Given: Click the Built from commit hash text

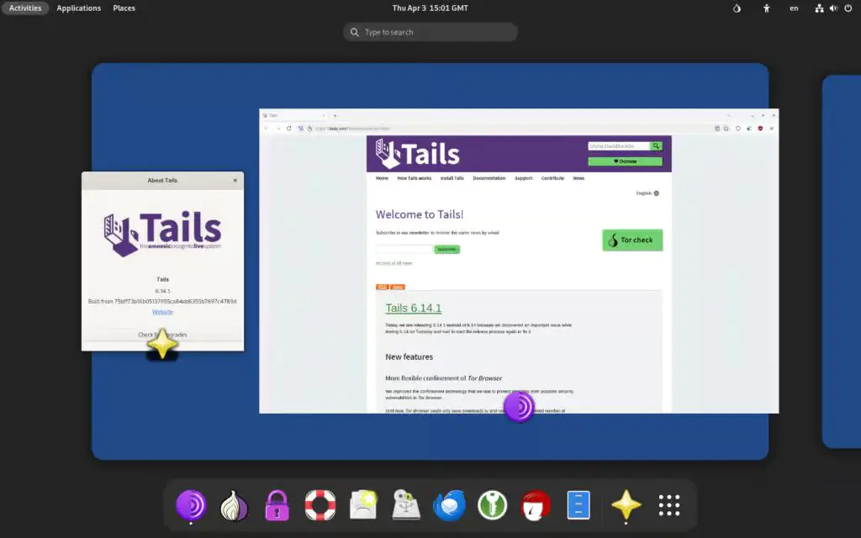Looking at the screenshot, I should pos(162,301).
